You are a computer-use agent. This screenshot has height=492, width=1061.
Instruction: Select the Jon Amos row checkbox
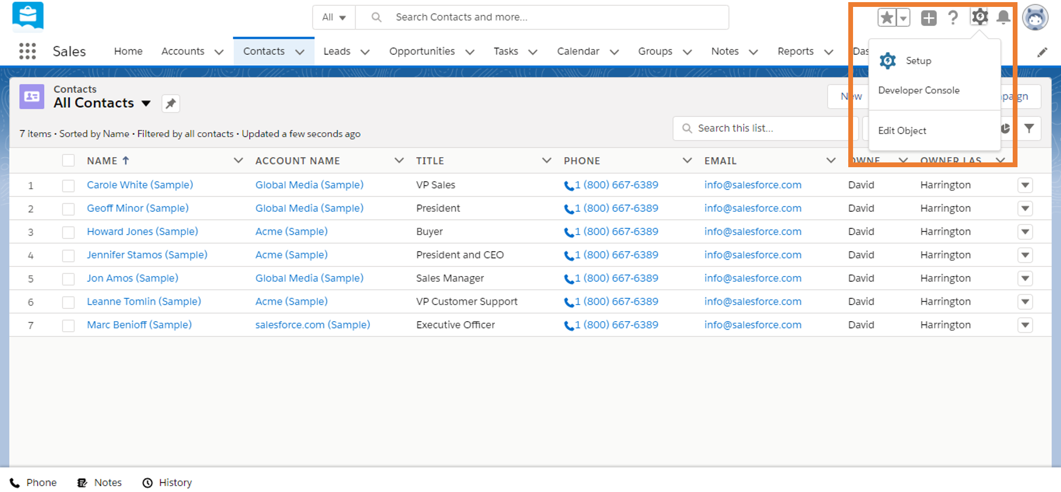(x=68, y=279)
